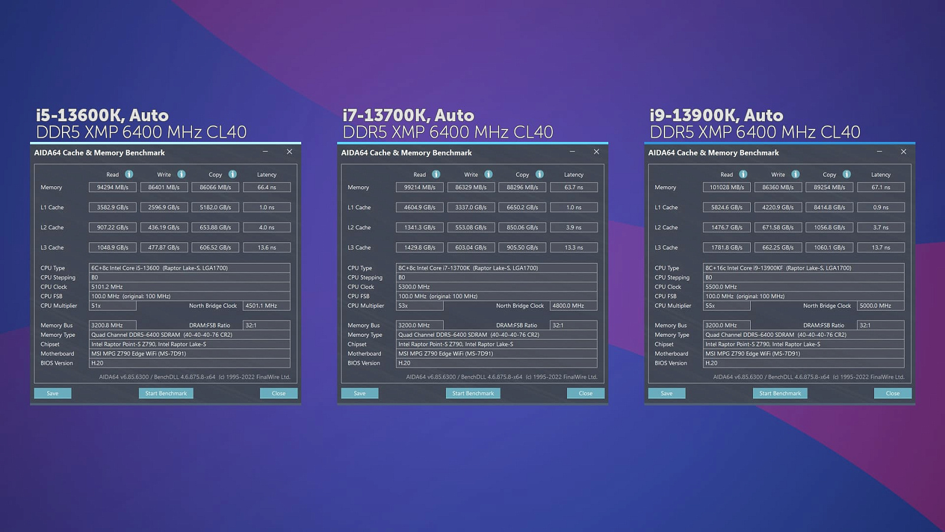Click L2 cache write 671.58 GB/s
Image resolution: width=945 pixels, height=532 pixels.
778,228
